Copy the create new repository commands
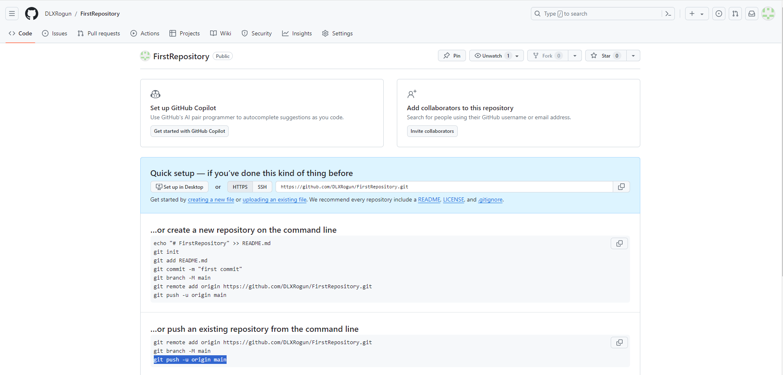 pyautogui.click(x=619, y=243)
